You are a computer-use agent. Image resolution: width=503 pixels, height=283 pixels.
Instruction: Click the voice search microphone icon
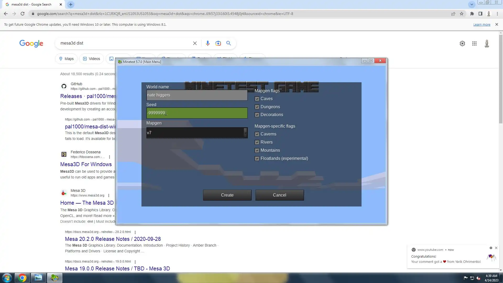point(207,43)
